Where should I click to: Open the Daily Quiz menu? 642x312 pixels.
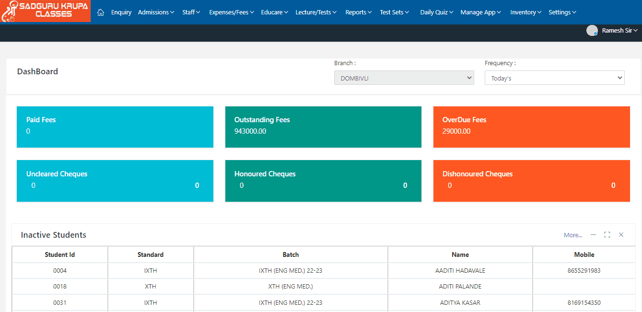point(436,12)
